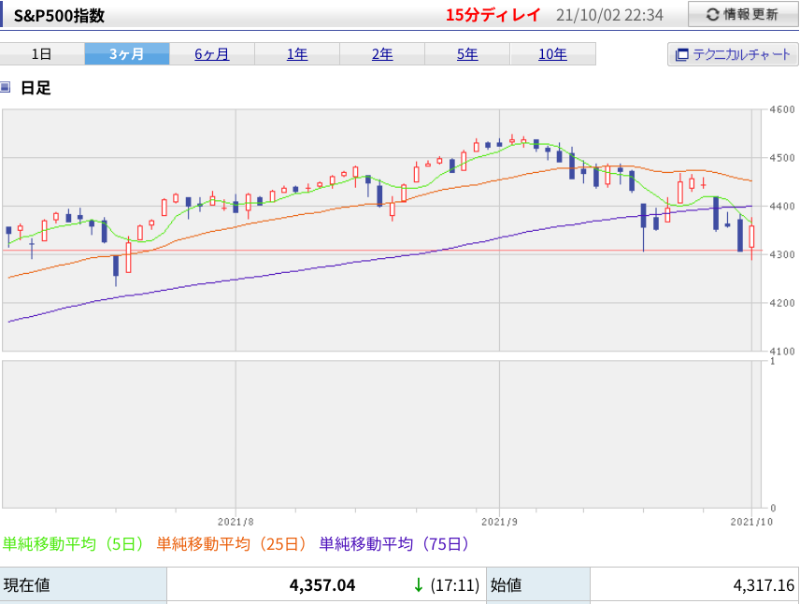This screenshot has height=604, width=800.
Task: Switch to the 5年 period tab
Action: coord(467,54)
